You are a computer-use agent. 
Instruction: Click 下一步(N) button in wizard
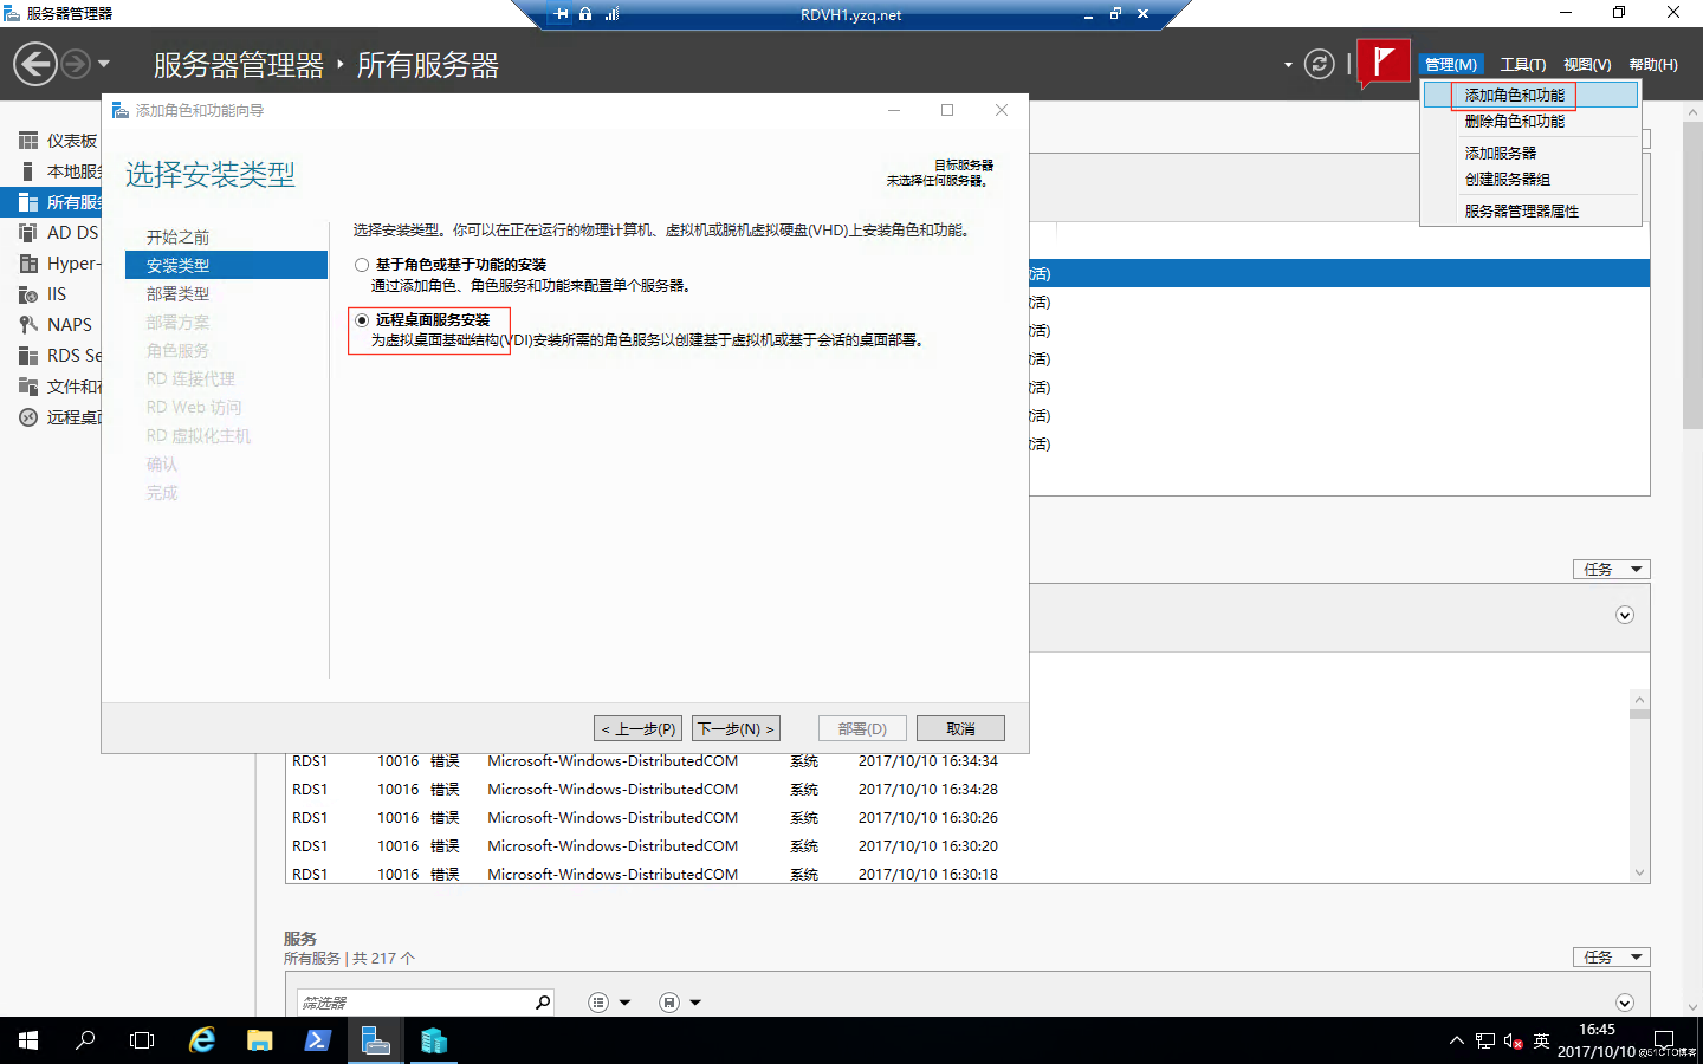[736, 728]
